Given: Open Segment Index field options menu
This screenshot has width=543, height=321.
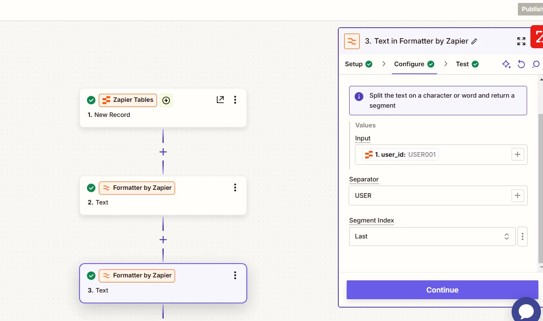Looking at the screenshot, I should point(522,236).
